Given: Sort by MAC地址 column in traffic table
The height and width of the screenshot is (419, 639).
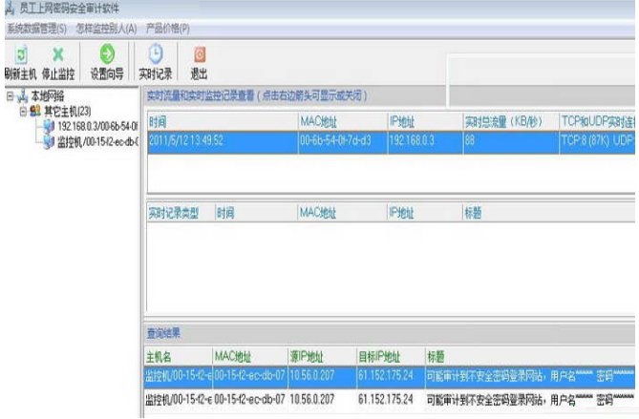Looking at the screenshot, I should (x=343, y=121).
